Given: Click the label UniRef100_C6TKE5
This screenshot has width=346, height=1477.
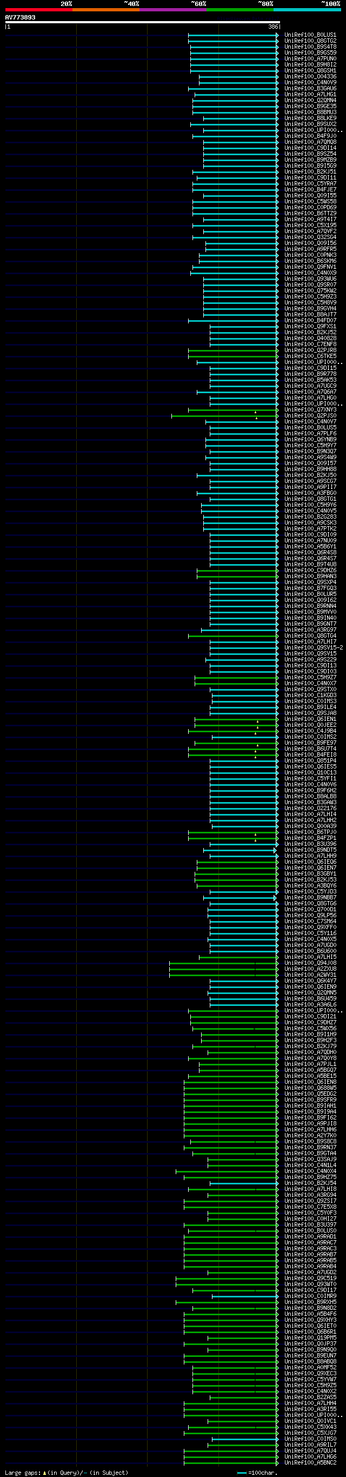Looking at the screenshot, I should click(310, 356).
